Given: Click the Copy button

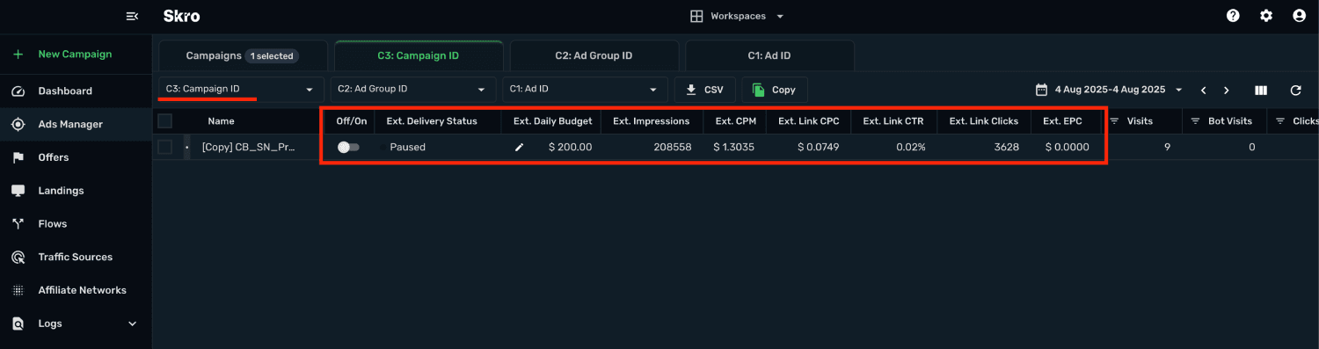Looking at the screenshot, I should click(x=775, y=90).
